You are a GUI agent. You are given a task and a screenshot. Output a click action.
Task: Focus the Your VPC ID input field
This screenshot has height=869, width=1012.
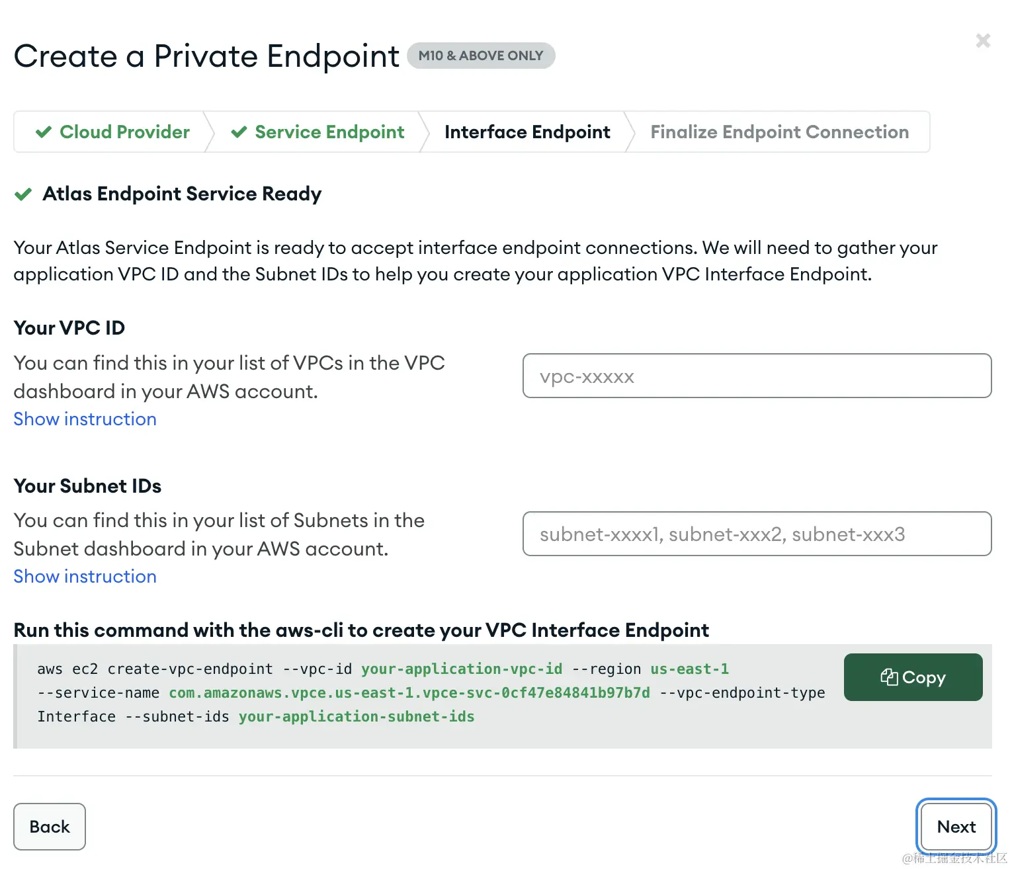point(757,376)
